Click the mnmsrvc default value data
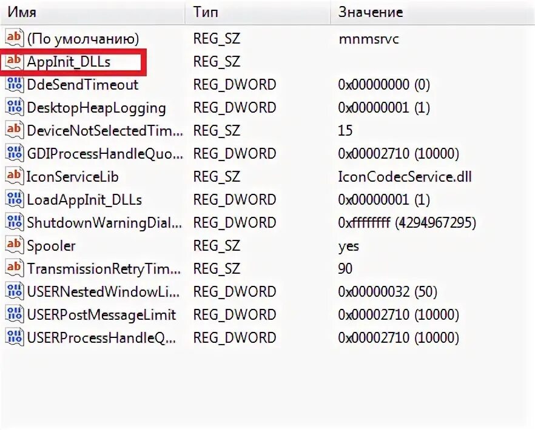The image size is (535, 430). pyautogui.click(x=368, y=39)
